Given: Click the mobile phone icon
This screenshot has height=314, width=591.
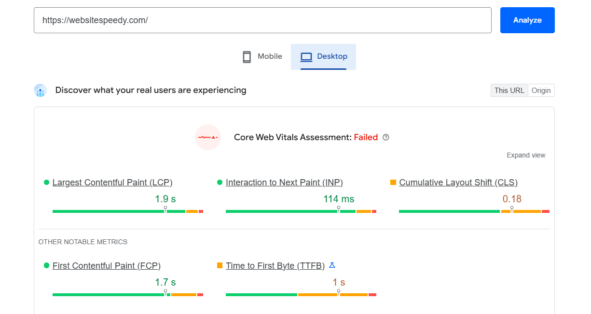Looking at the screenshot, I should (247, 57).
